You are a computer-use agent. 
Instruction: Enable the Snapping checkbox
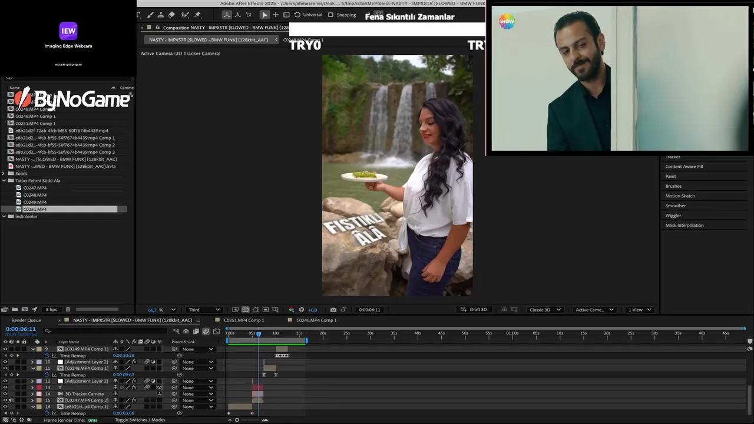pyautogui.click(x=330, y=15)
